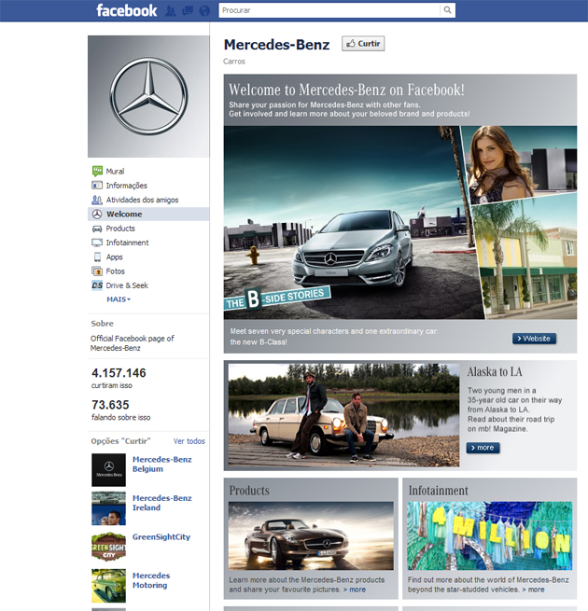Click the Procurar search field
This screenshot has height=611, width=588.
[x=329, y=10]
